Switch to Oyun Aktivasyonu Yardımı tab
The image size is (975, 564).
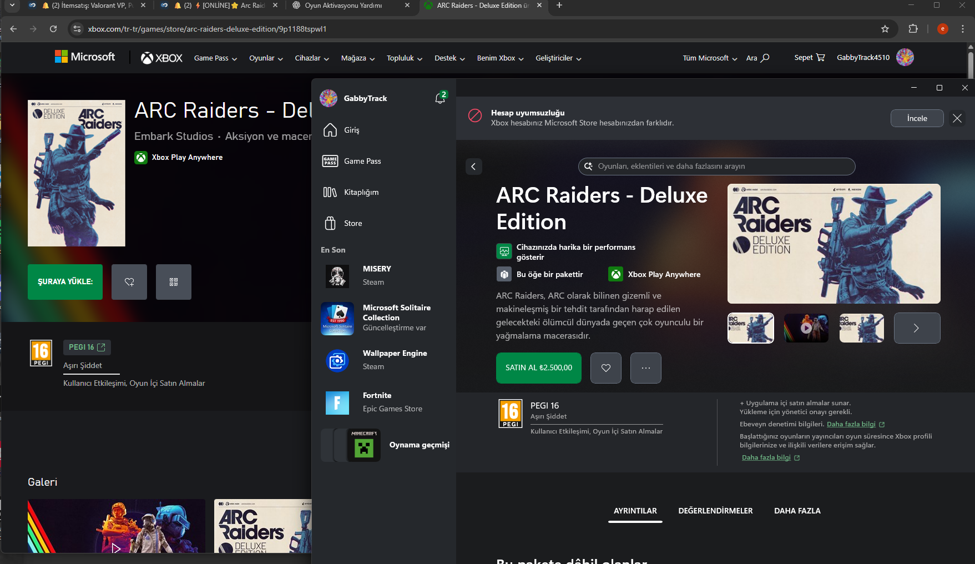click(351, 6)
